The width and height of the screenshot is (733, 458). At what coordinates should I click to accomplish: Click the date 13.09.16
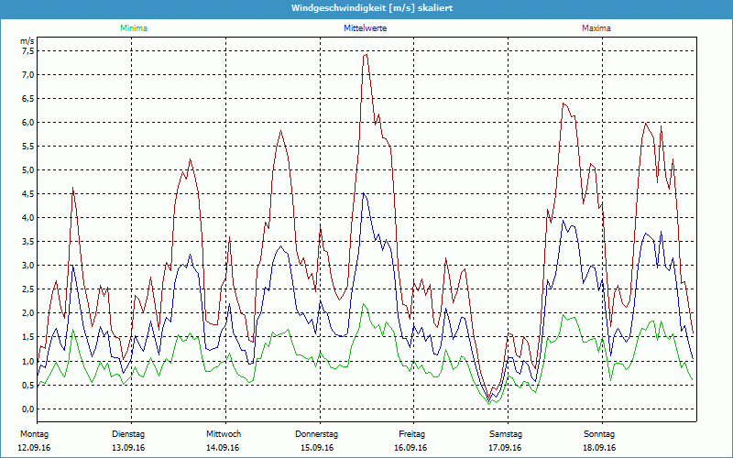coord(128,448)
